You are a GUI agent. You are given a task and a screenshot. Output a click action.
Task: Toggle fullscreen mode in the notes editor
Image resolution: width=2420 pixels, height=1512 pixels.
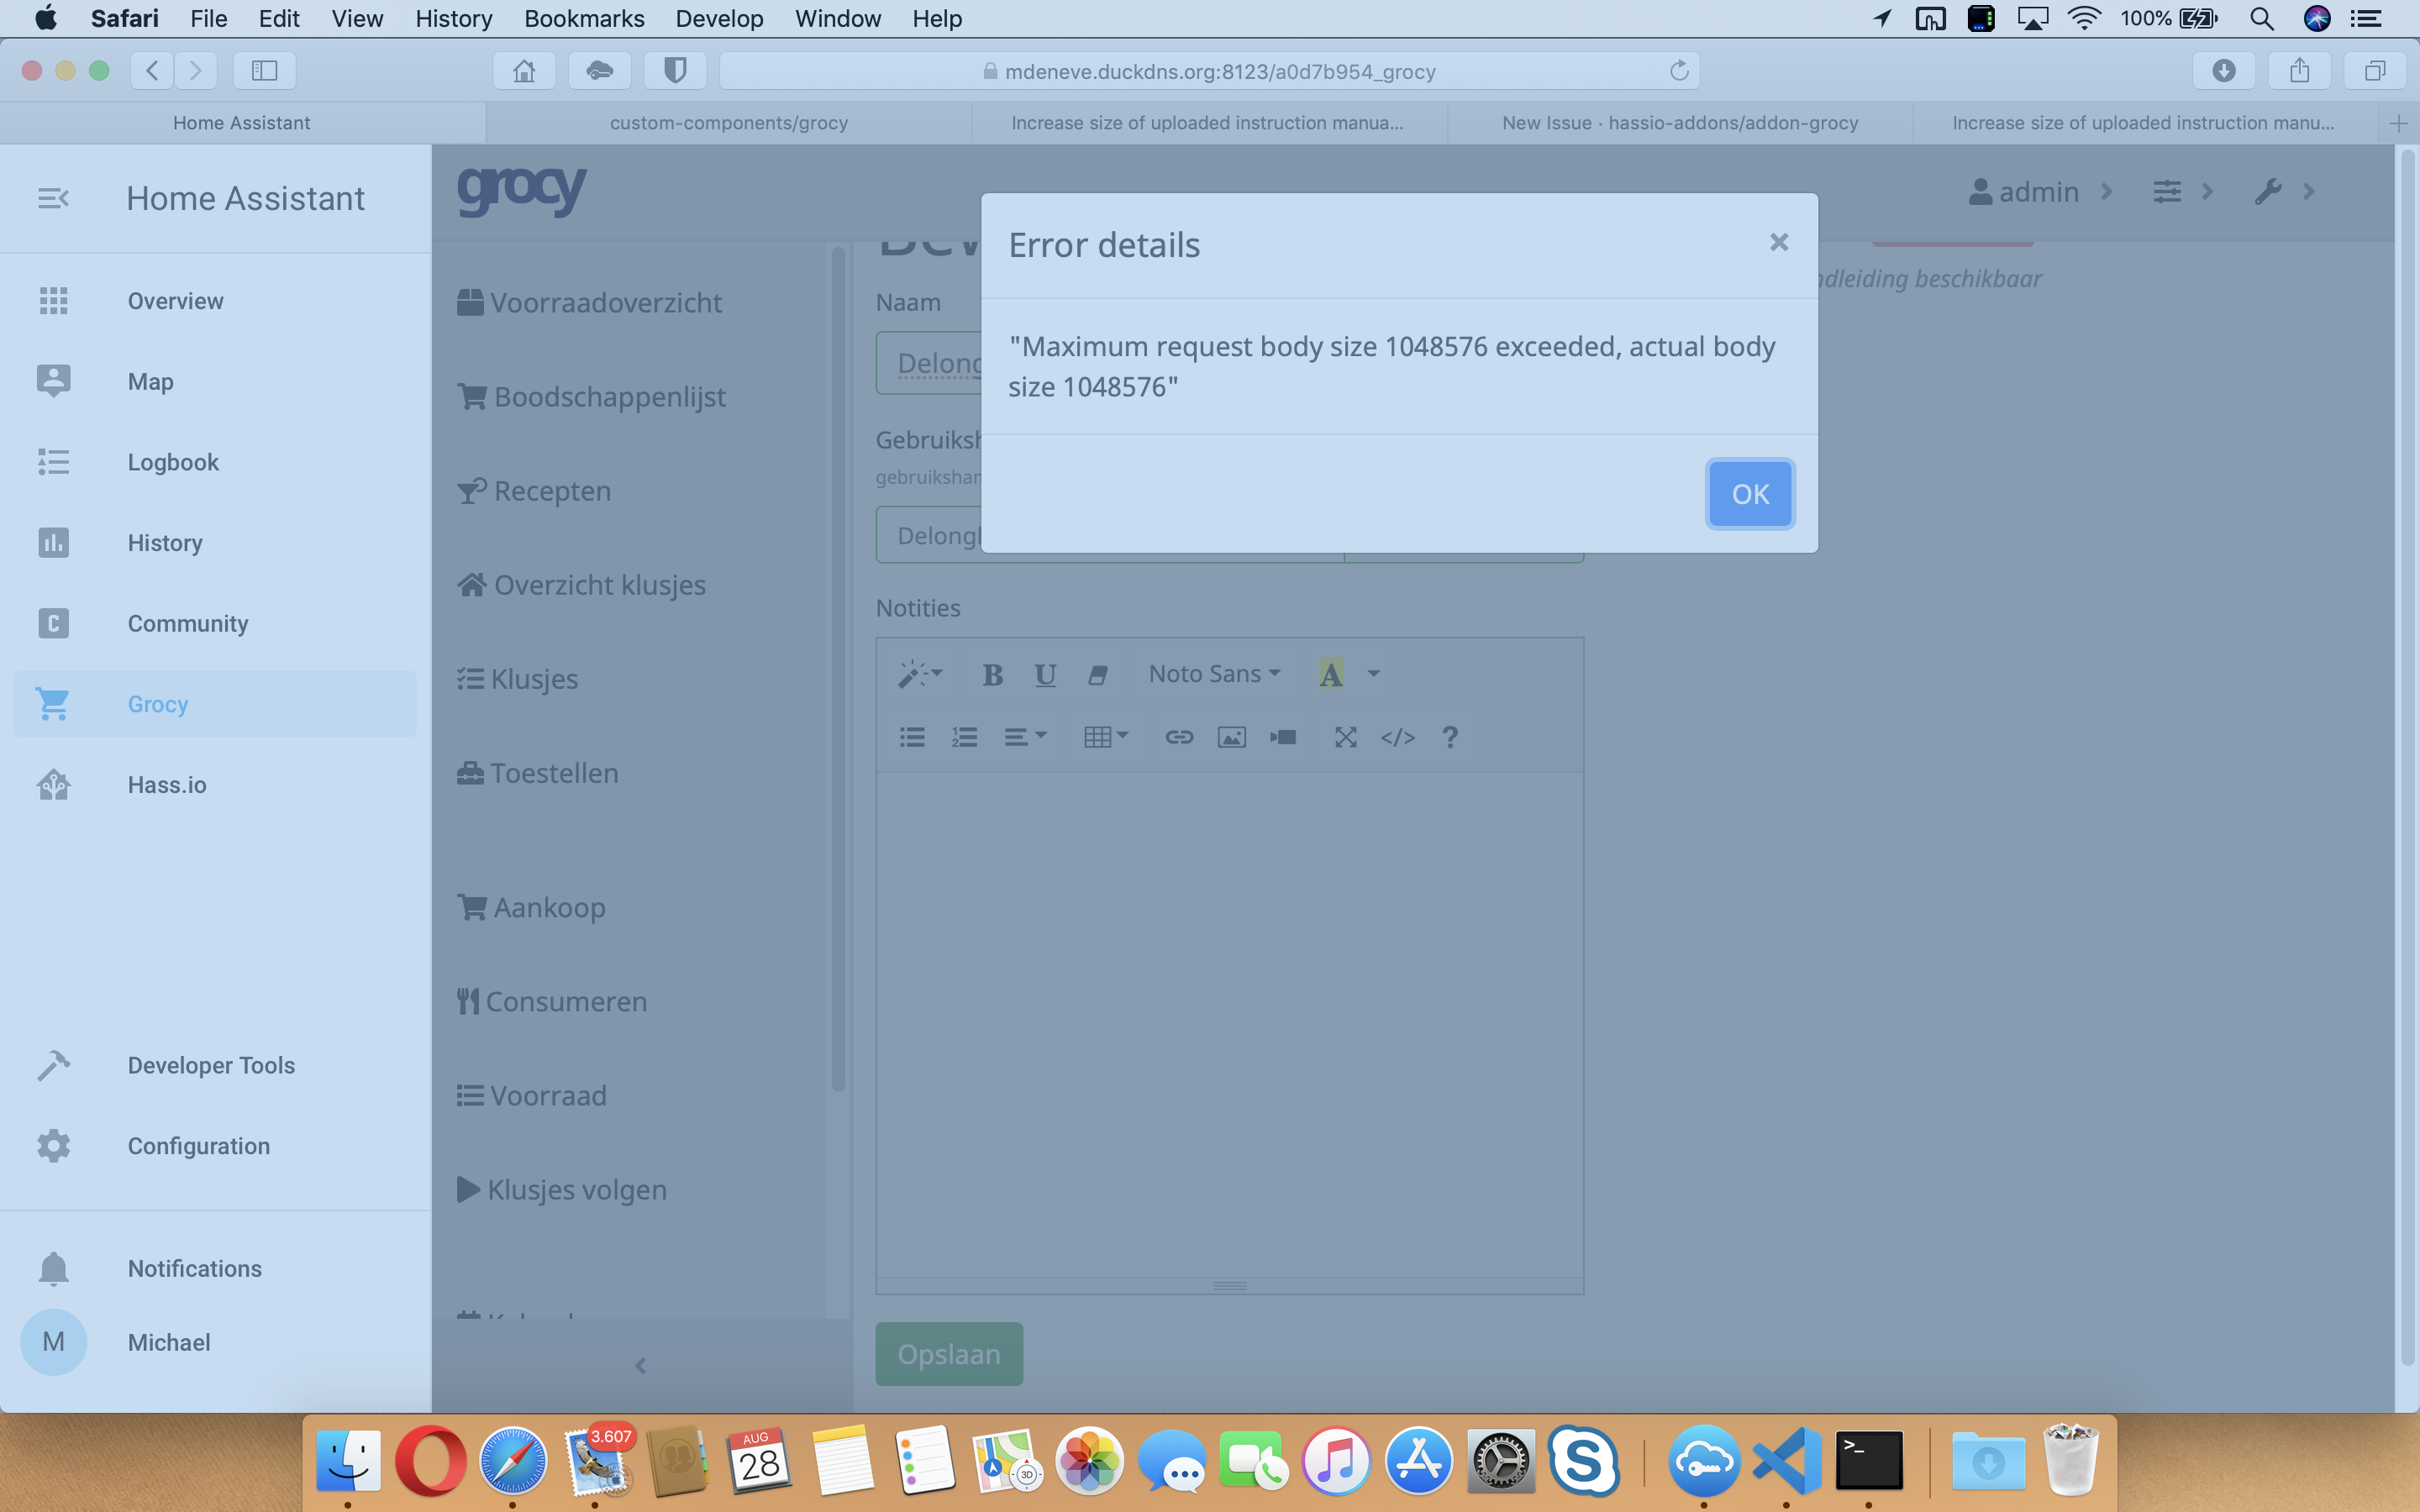click(1345, 737)
